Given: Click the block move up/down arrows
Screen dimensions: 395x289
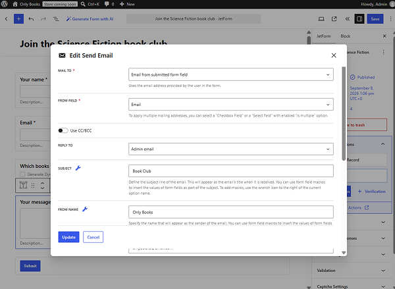Looking at the screenshot, I should [x=42, y=185].
